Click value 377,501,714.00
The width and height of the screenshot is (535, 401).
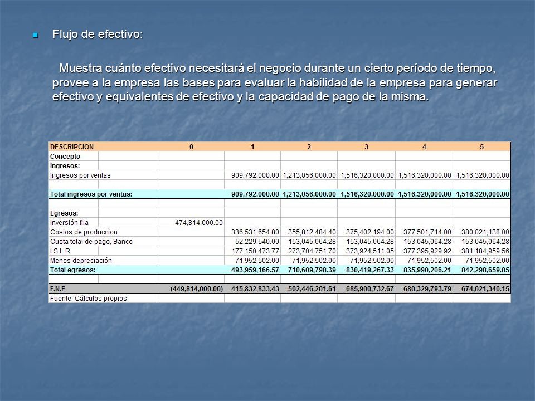427,232
